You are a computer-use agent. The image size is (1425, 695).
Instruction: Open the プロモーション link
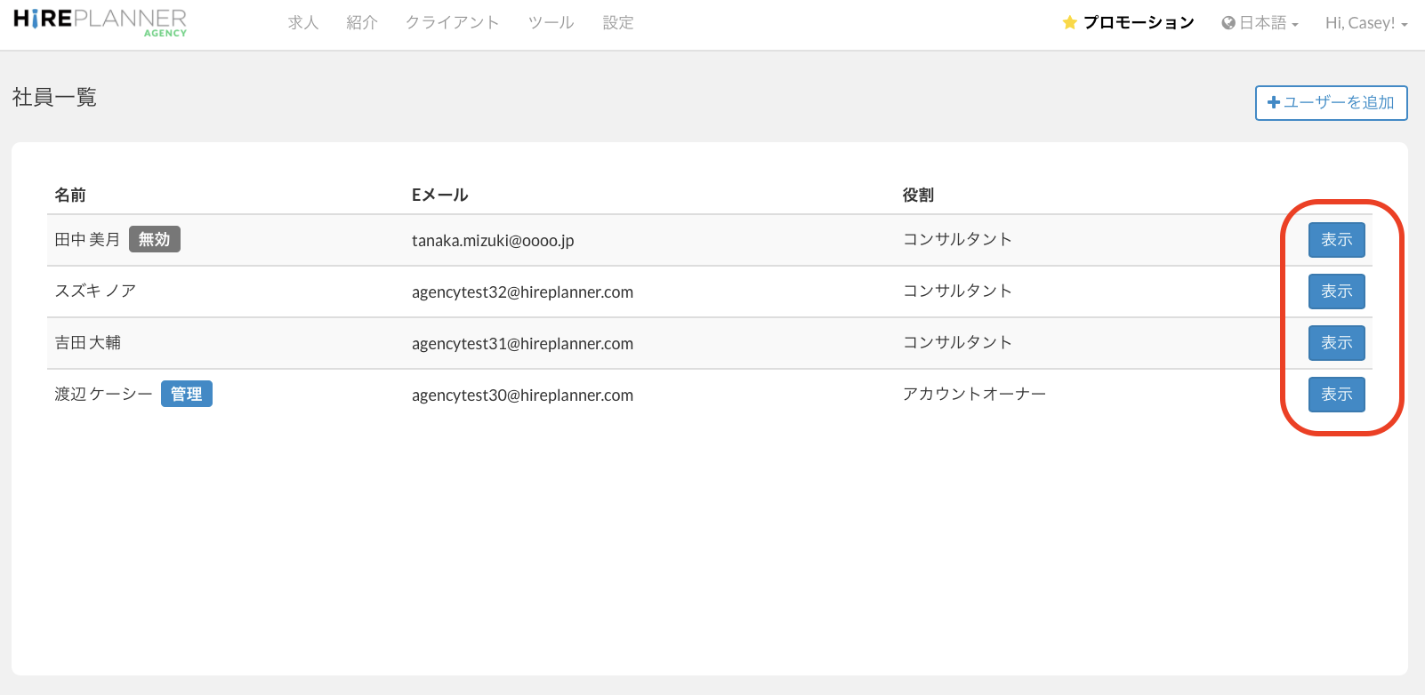1139,23
